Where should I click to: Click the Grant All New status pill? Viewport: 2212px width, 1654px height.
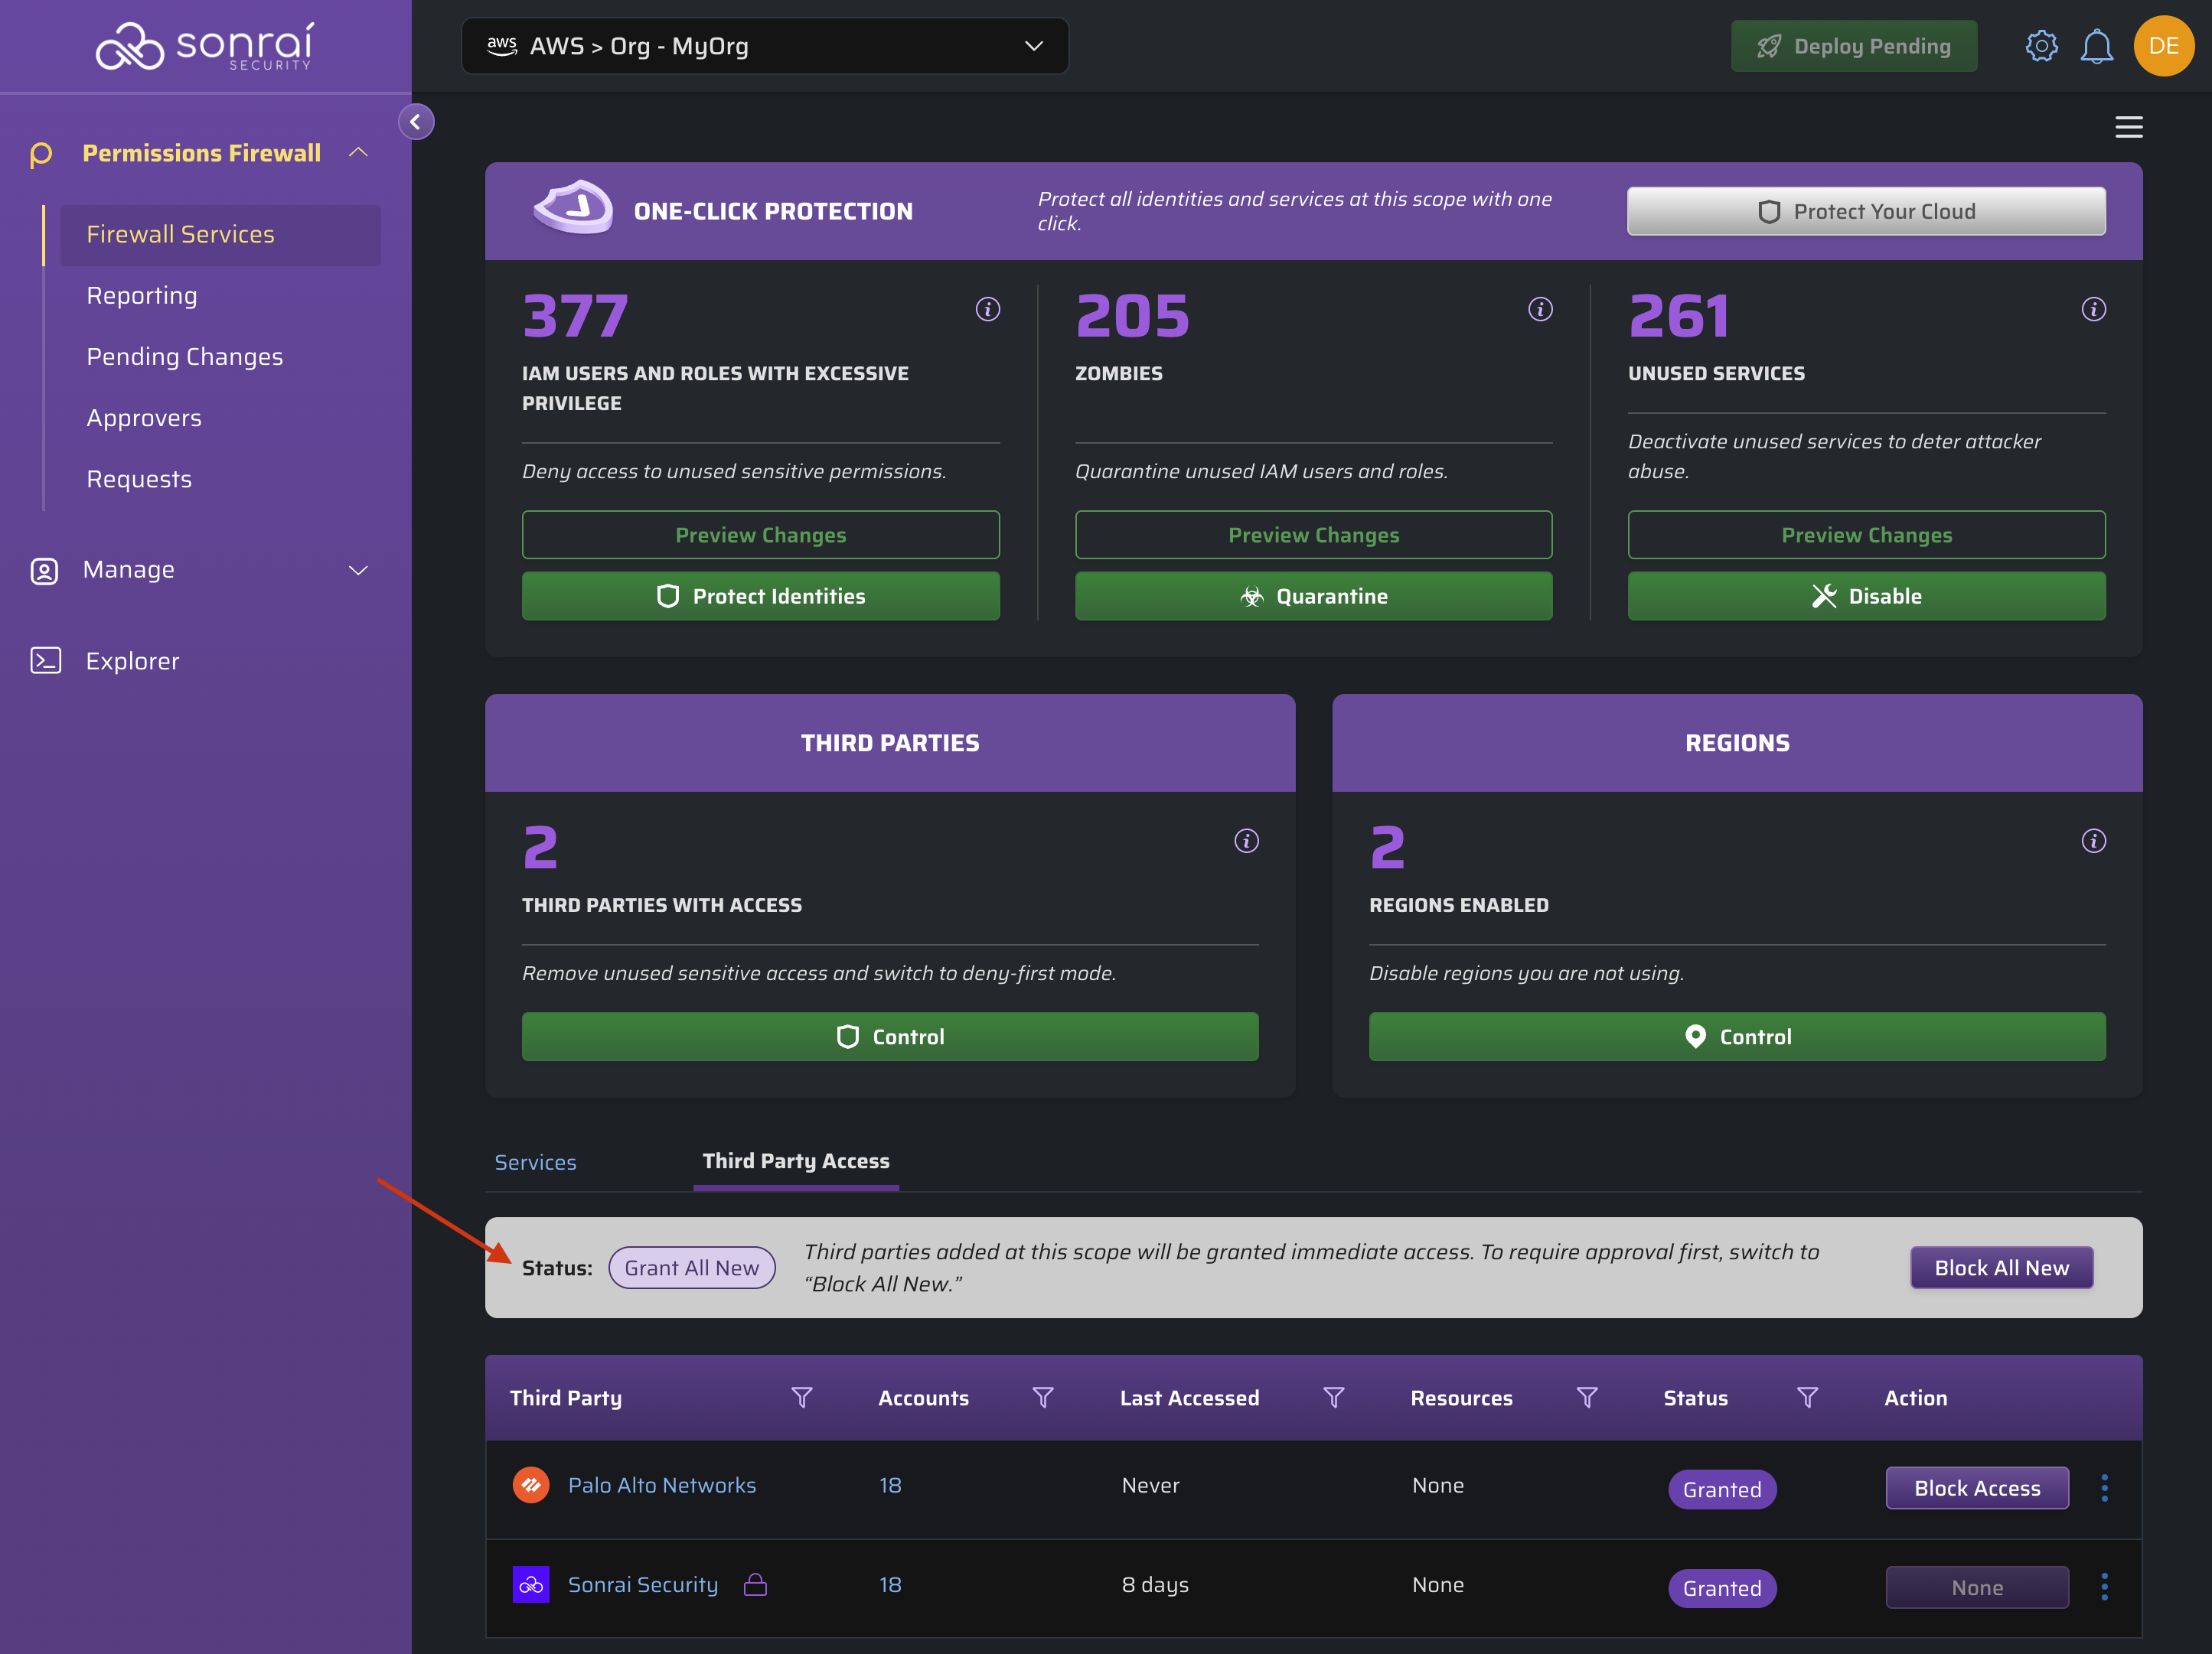tap(691, 1267)
